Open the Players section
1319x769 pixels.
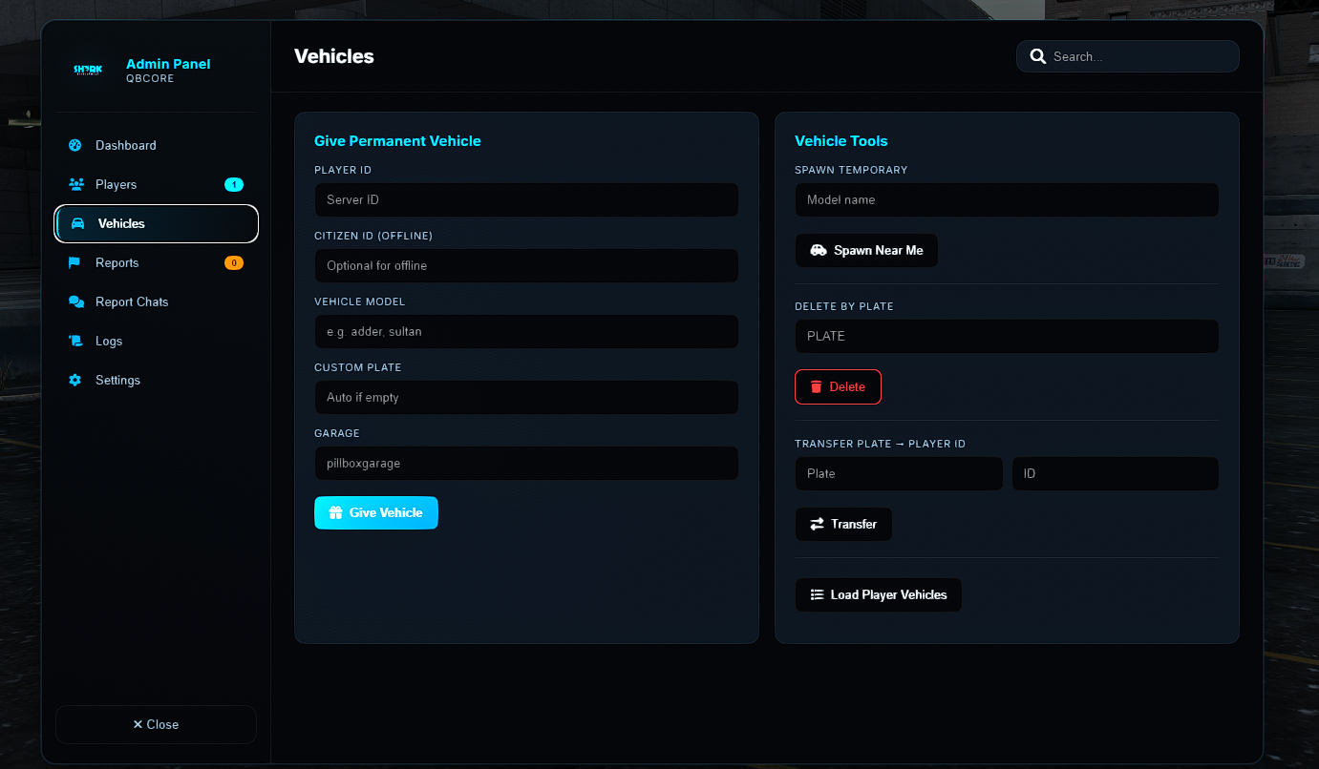point(157,184)
